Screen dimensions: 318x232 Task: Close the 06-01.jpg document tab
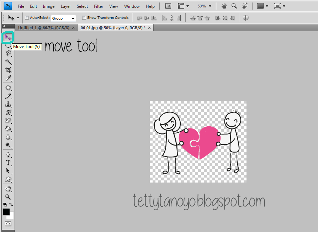tap(149, 27)
